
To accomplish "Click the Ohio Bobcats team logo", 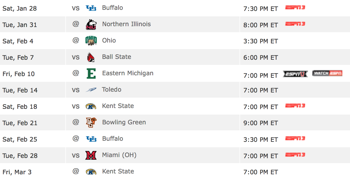I will click(91, 41).
